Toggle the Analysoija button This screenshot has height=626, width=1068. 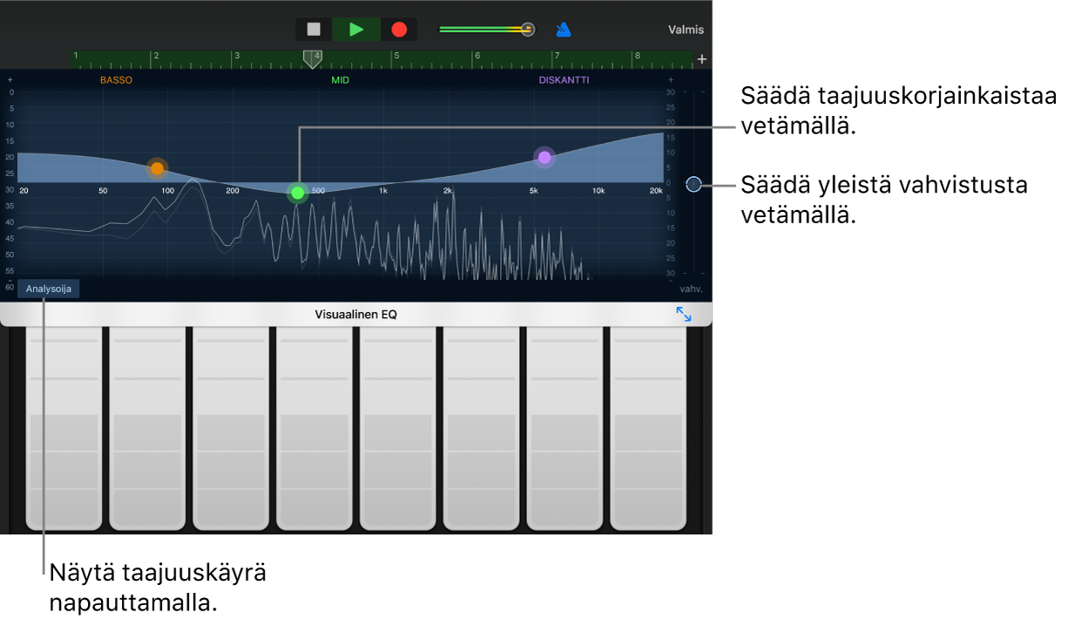(x=49, y=289)
